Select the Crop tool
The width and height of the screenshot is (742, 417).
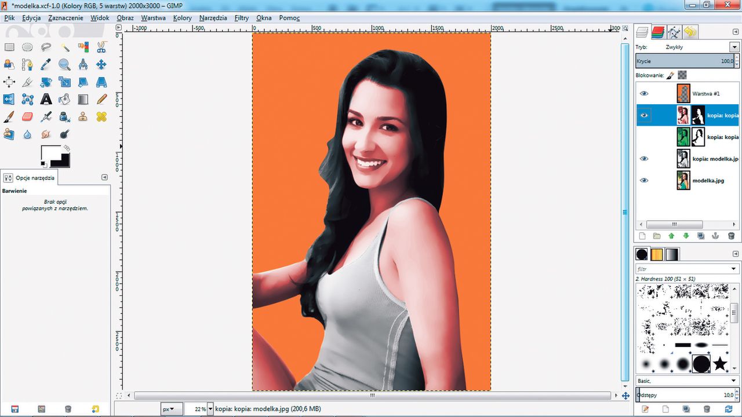[27, 82]
